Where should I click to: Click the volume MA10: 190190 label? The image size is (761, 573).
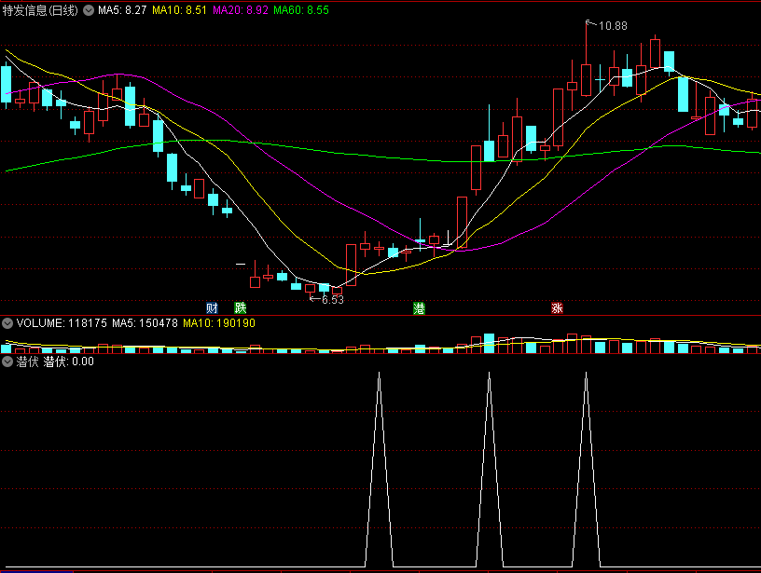tap(219, 323)
